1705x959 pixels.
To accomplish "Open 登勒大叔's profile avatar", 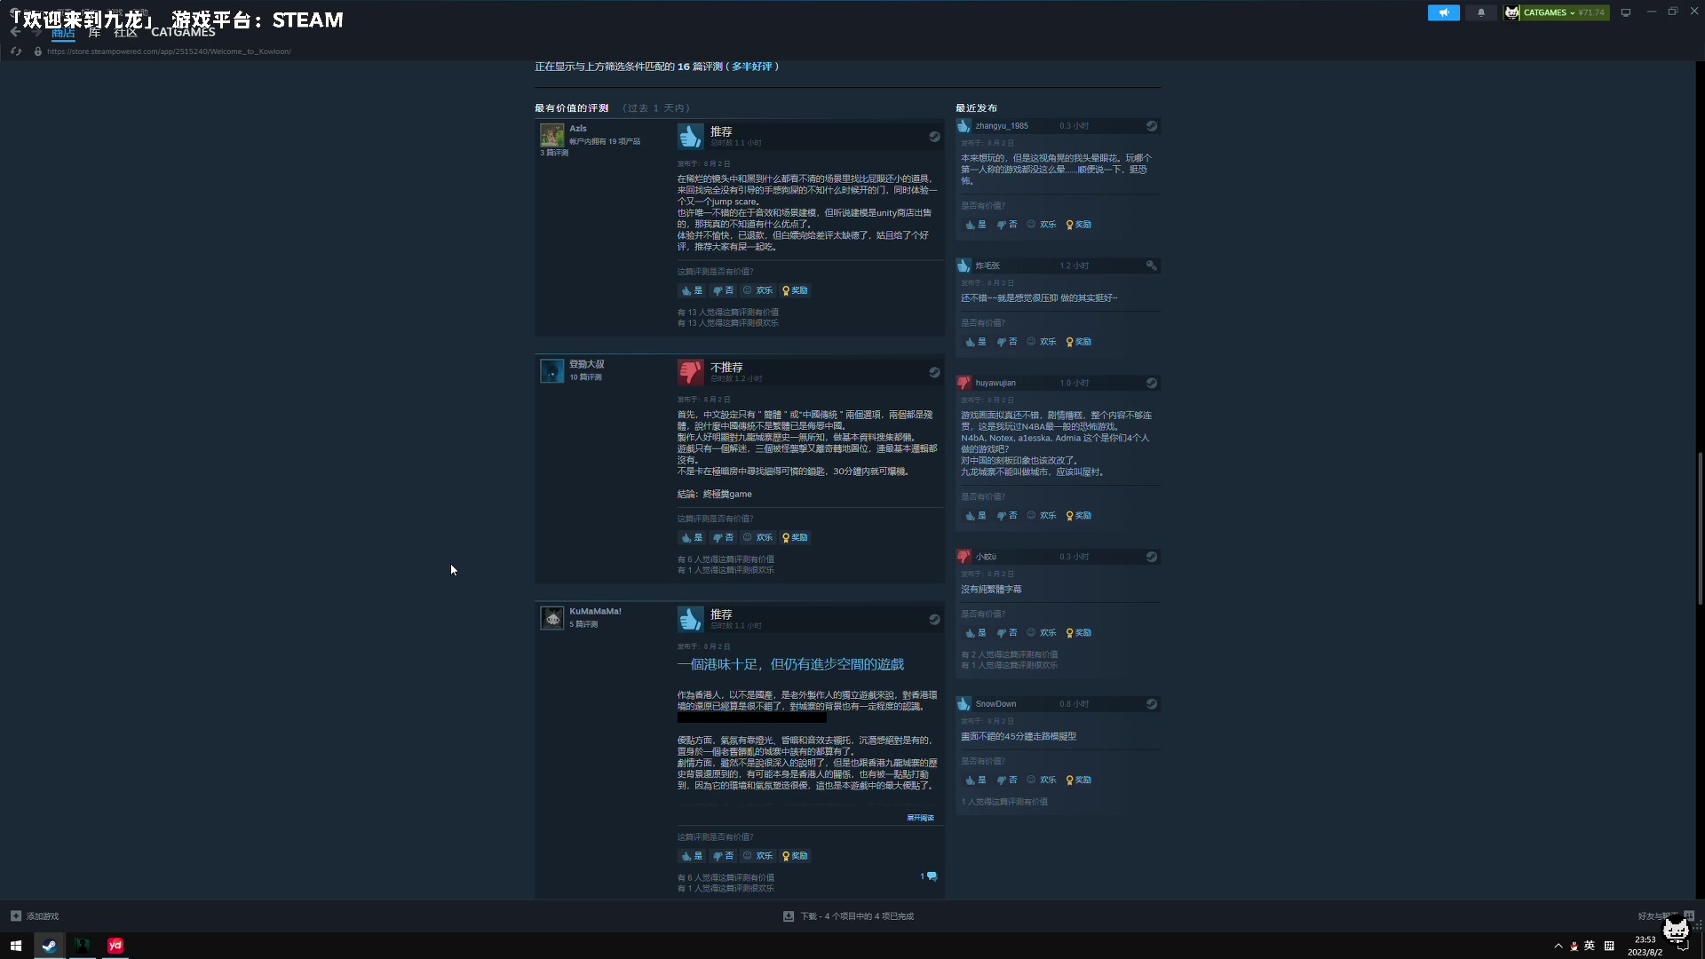I will [552, 370].
